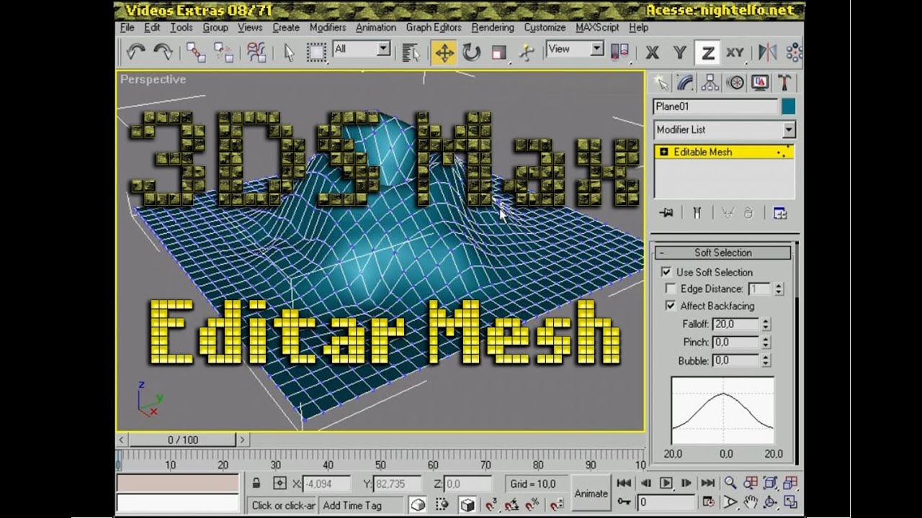Toggle the Use Soft Selection checkbox

click(666, 272)
